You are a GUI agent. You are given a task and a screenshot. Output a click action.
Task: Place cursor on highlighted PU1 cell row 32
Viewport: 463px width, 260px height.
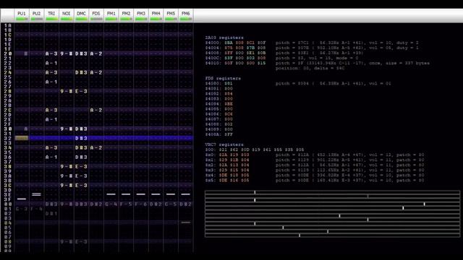coord(22,138)
